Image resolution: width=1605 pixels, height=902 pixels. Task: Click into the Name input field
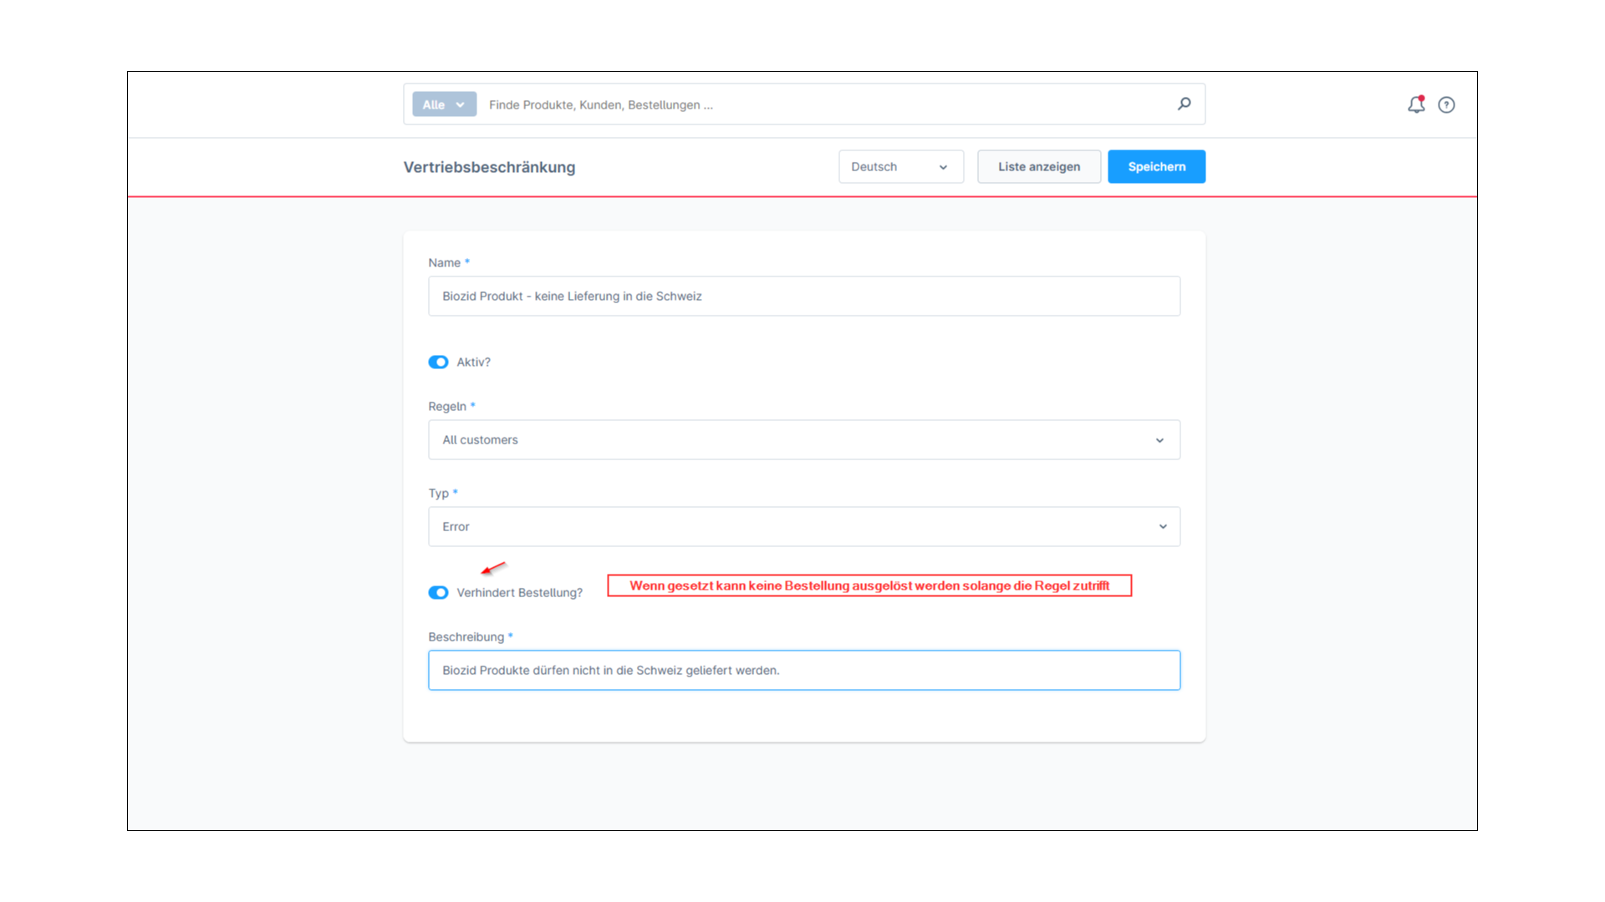(x=804, y=296)
